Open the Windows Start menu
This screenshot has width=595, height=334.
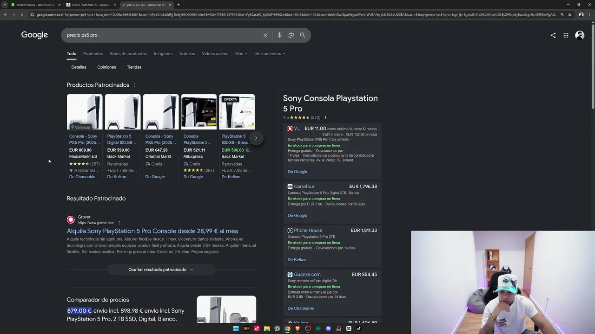click(x=236, y=328)
